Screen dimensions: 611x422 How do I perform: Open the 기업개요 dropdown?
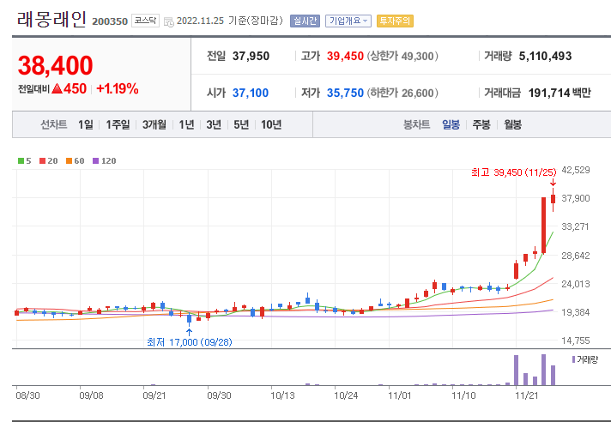click(348, 21)
